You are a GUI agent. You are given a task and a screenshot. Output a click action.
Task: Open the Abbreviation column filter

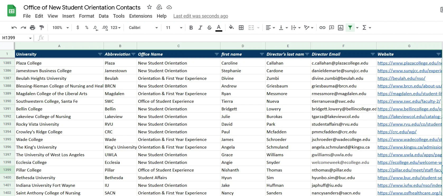pyautogui.click(x=133, y=54)
